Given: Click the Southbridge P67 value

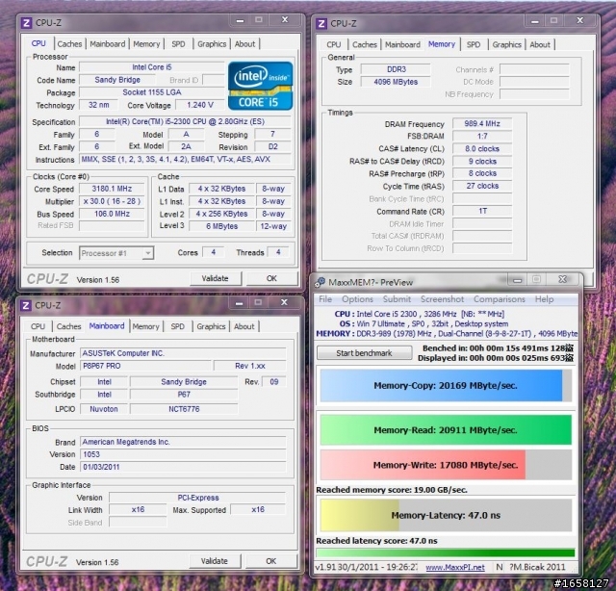Looking at the screenshot, I should pyautogui.click(x=184, y=394).
